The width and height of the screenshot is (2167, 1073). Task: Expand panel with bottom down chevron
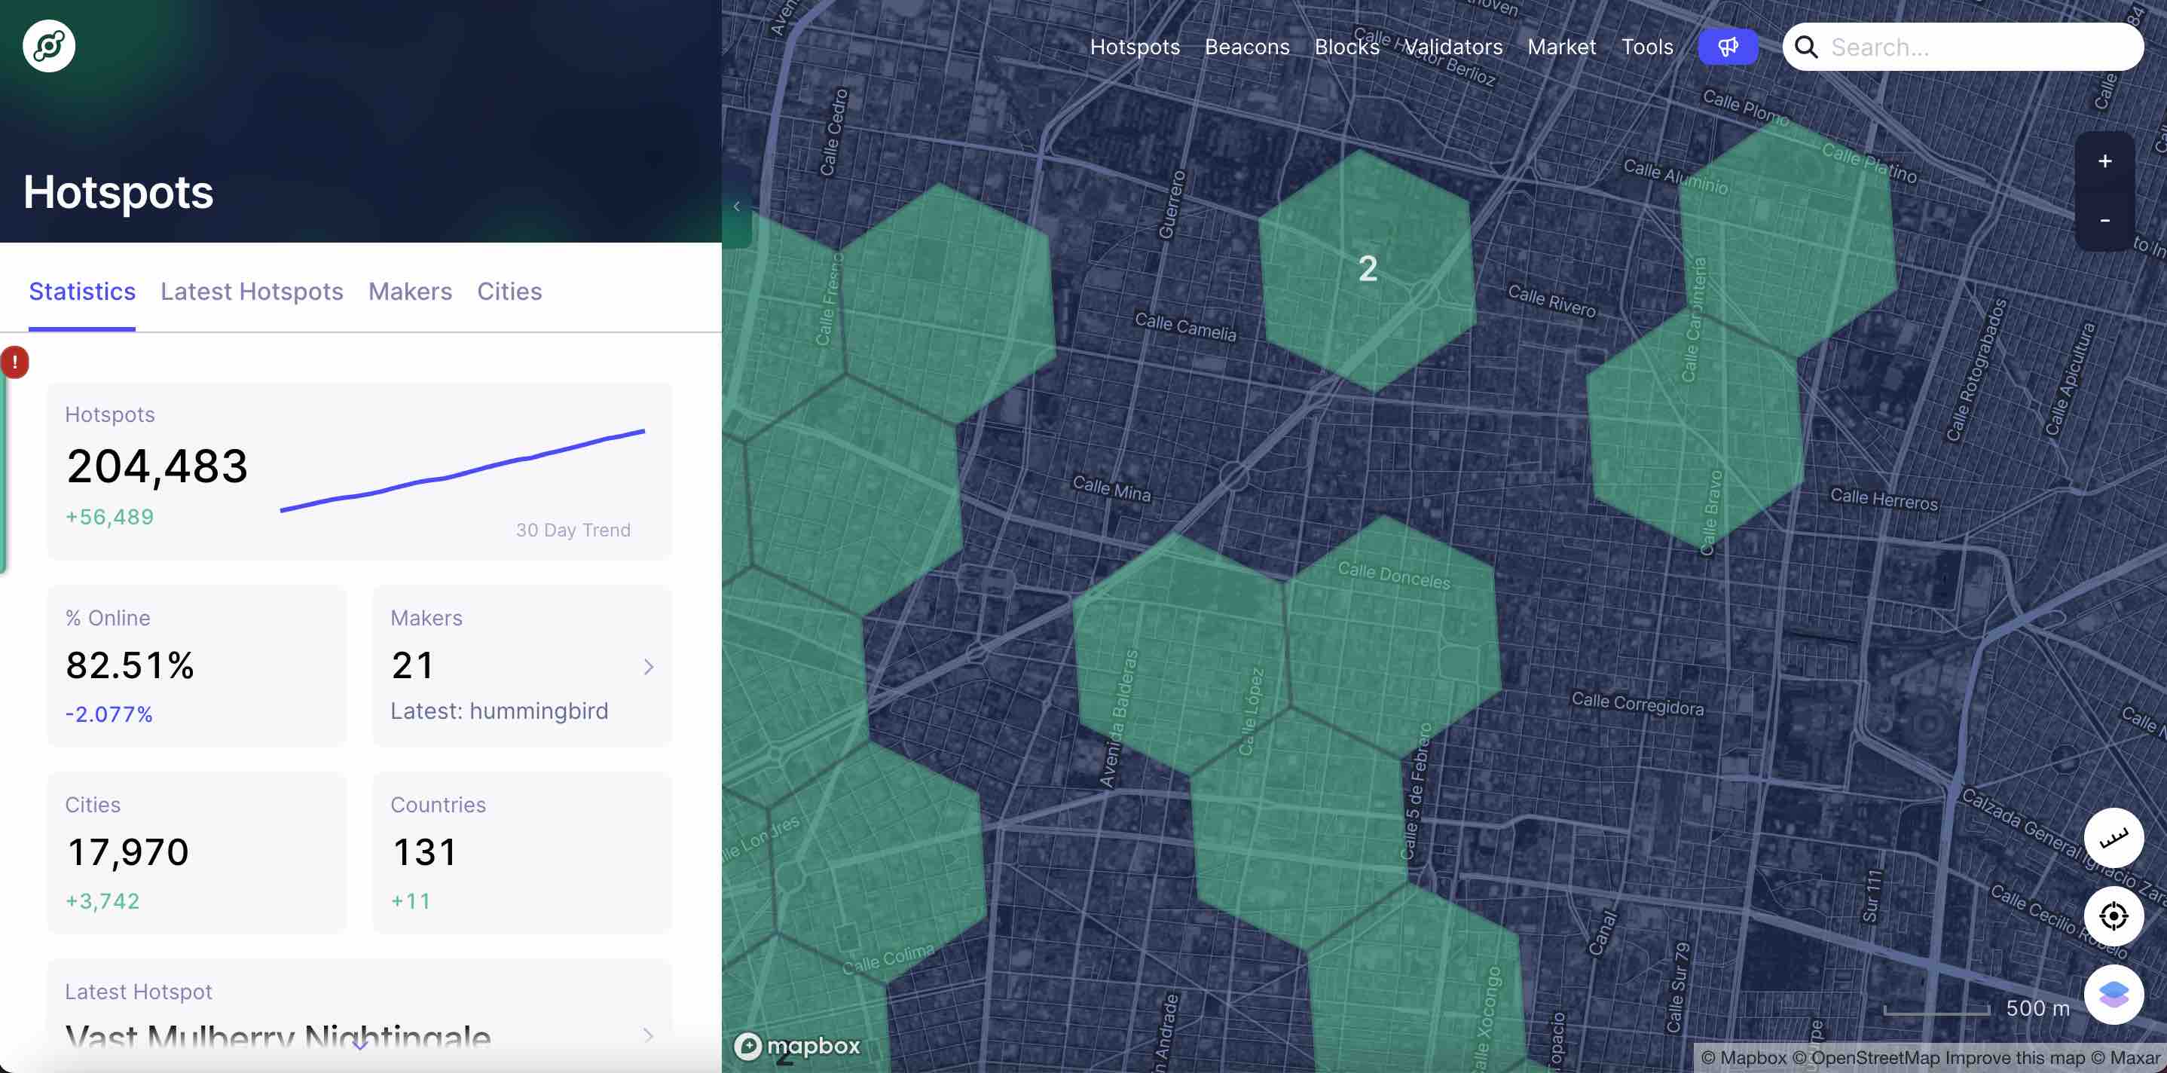pyautogui.click(x=360, y=1046)
